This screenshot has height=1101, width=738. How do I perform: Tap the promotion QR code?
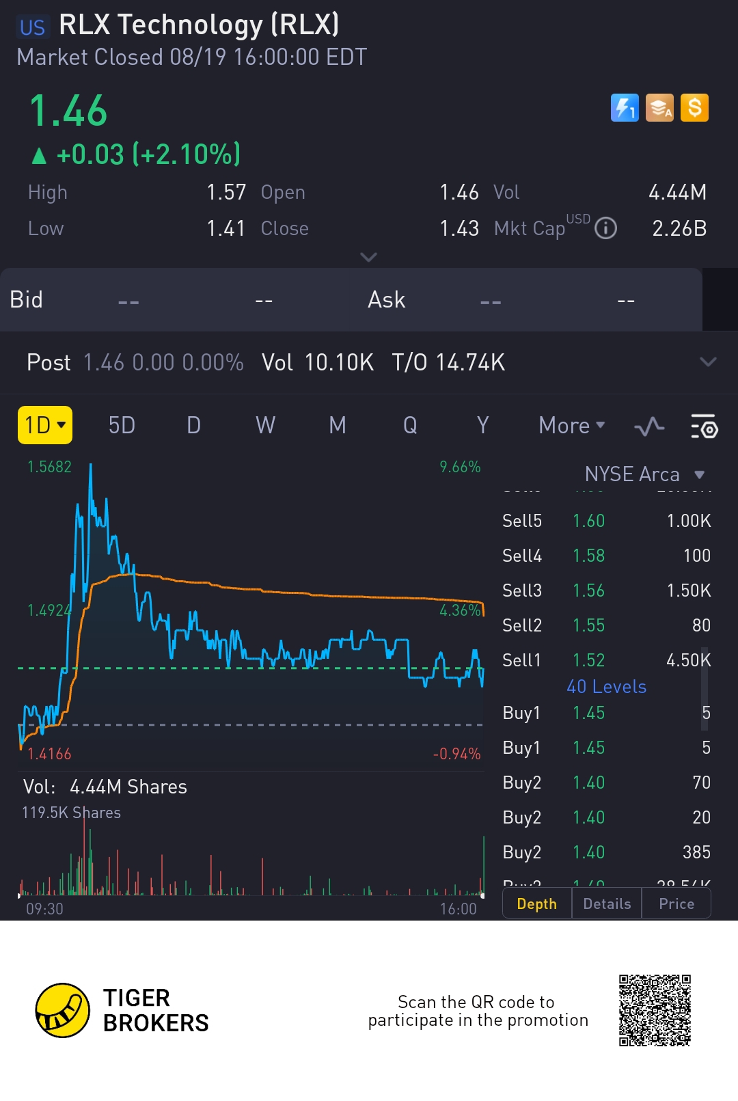point(655,1011)
